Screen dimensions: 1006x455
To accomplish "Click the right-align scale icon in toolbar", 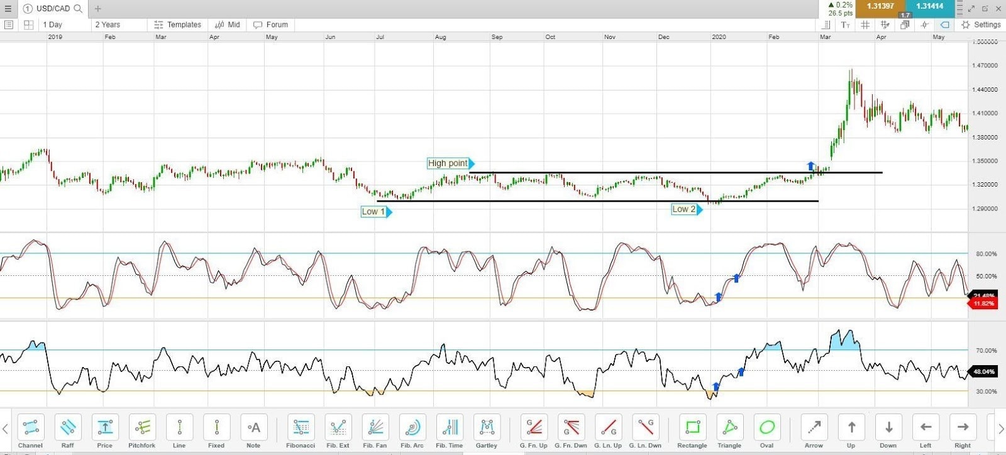I will pos(826,25).
